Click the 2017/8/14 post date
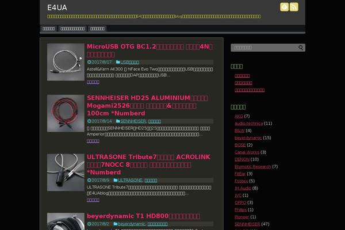The image size is (345, 230). click(102, 121)
